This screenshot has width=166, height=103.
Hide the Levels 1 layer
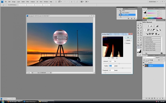point(143,63)
